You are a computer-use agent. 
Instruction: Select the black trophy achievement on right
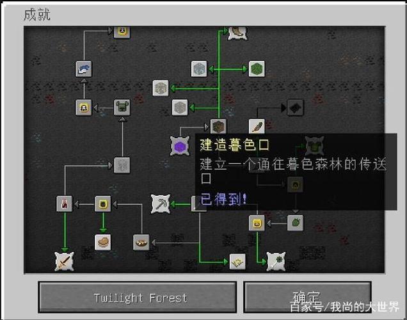(296, 108)
